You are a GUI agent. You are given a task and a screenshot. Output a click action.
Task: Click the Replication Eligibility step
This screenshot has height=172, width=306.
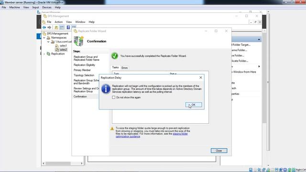(x=84, y=65)
